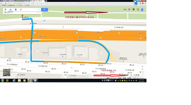The width and height of the screenshot is (191, 105).
Task: Open a new browser tab
Action: [x=46, y=1]
